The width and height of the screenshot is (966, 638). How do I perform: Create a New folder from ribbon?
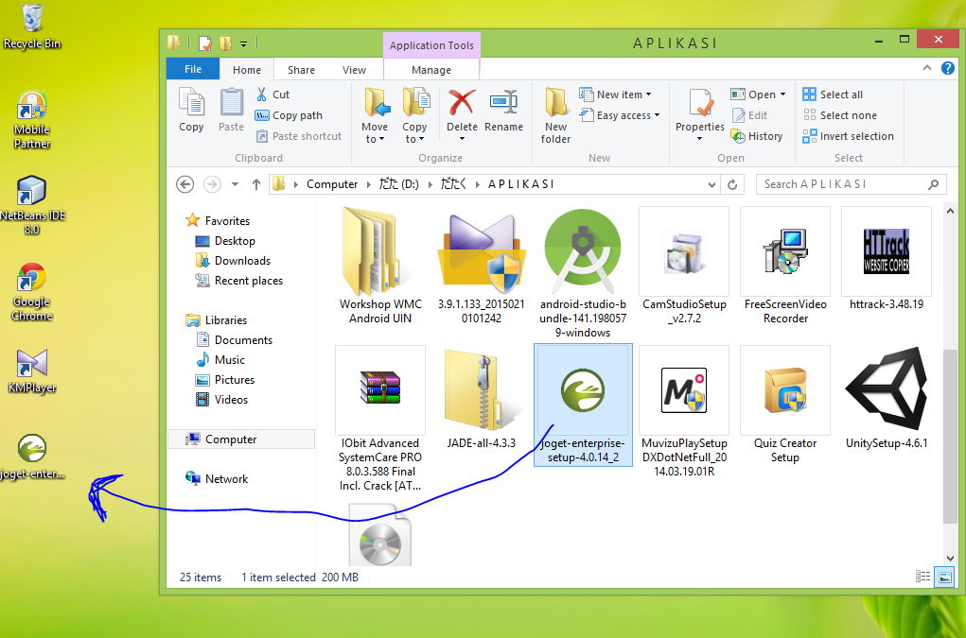click(555, 115)
